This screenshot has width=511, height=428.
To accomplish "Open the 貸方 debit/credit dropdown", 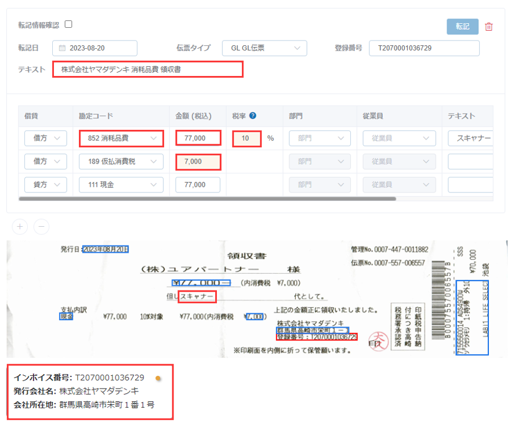I will (x=46, y=185).
